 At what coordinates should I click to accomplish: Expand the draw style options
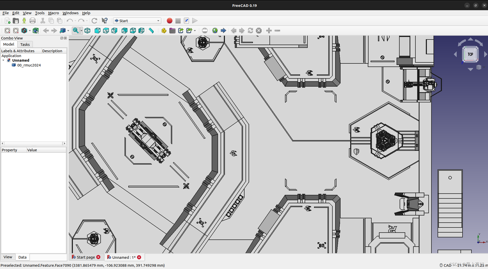(29, 31)
